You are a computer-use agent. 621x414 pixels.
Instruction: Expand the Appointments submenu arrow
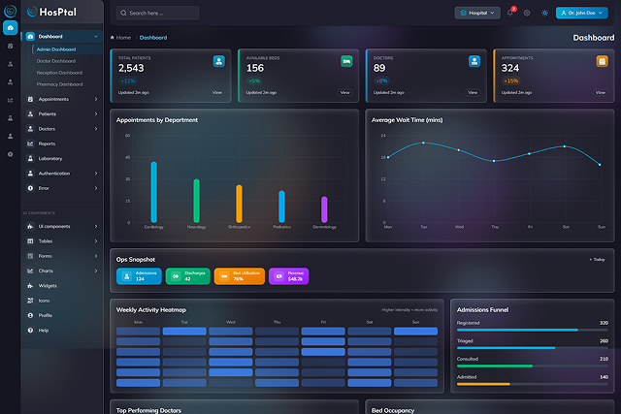[x=96, y=99]
